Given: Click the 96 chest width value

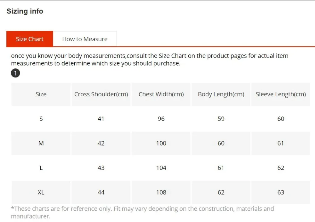Looking at the screenshot, I should [161, 119].
